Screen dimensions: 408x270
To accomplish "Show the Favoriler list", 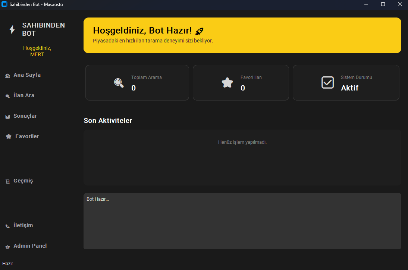I will [x=27, y=136].
